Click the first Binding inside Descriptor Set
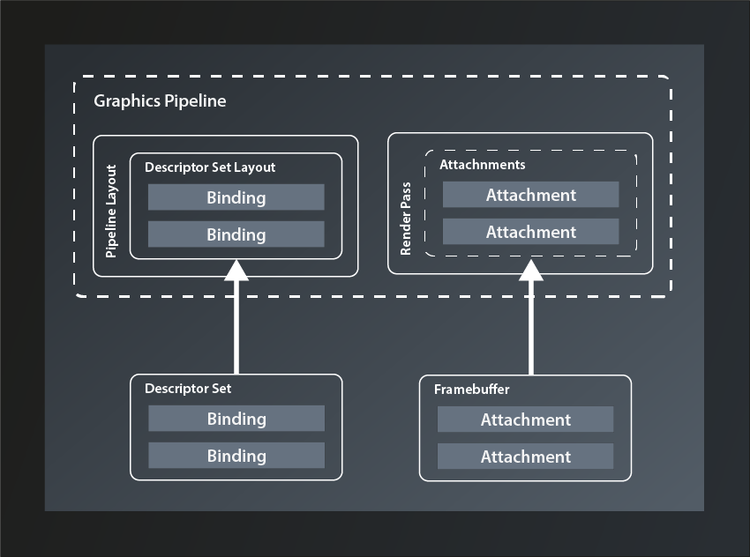750x557 pixels. (x=236, y=419)
